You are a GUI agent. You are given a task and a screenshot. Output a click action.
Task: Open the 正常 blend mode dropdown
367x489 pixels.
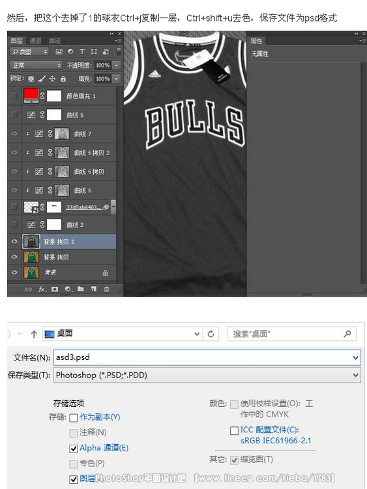click(x=36, y=65)
